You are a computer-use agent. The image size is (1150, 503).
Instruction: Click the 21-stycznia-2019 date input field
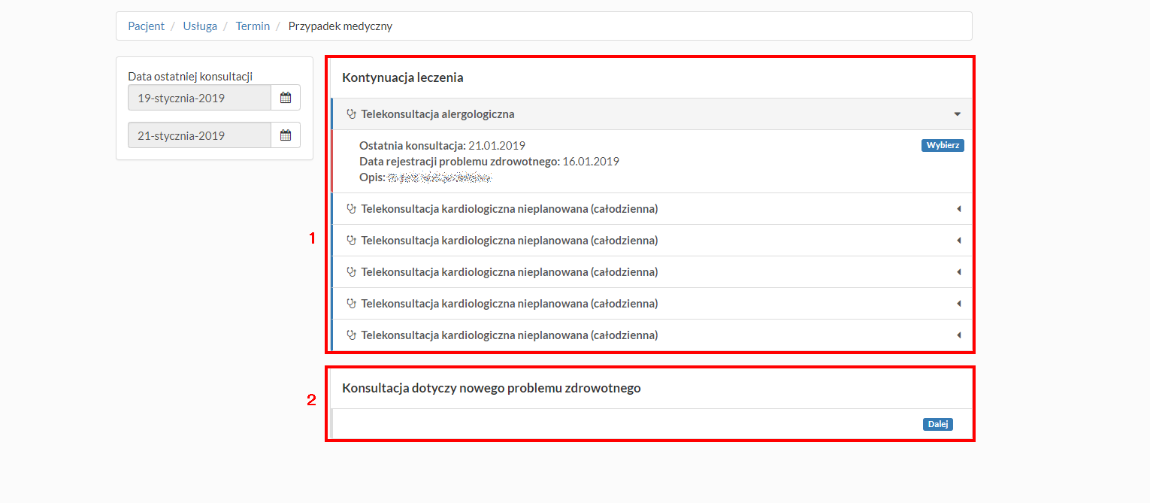point(199,135)
